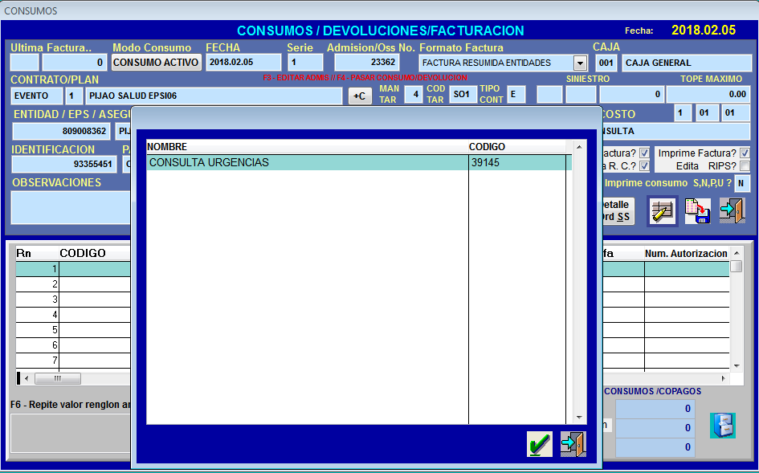Confirm selection with green checkmark icon
This screenshot has height=473, width=759.
(x=540, y=444)
